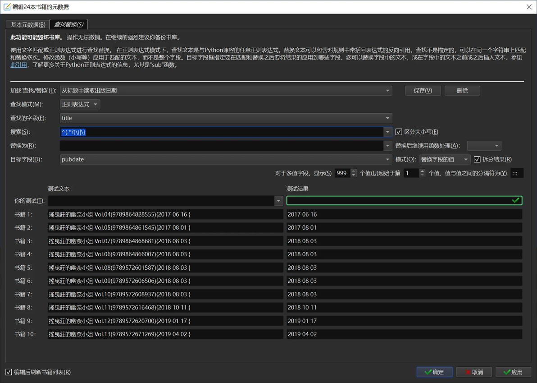Open the 替换后继续用函数处理 dropdown
Screen dimensions: 537x383
(484, 146)
